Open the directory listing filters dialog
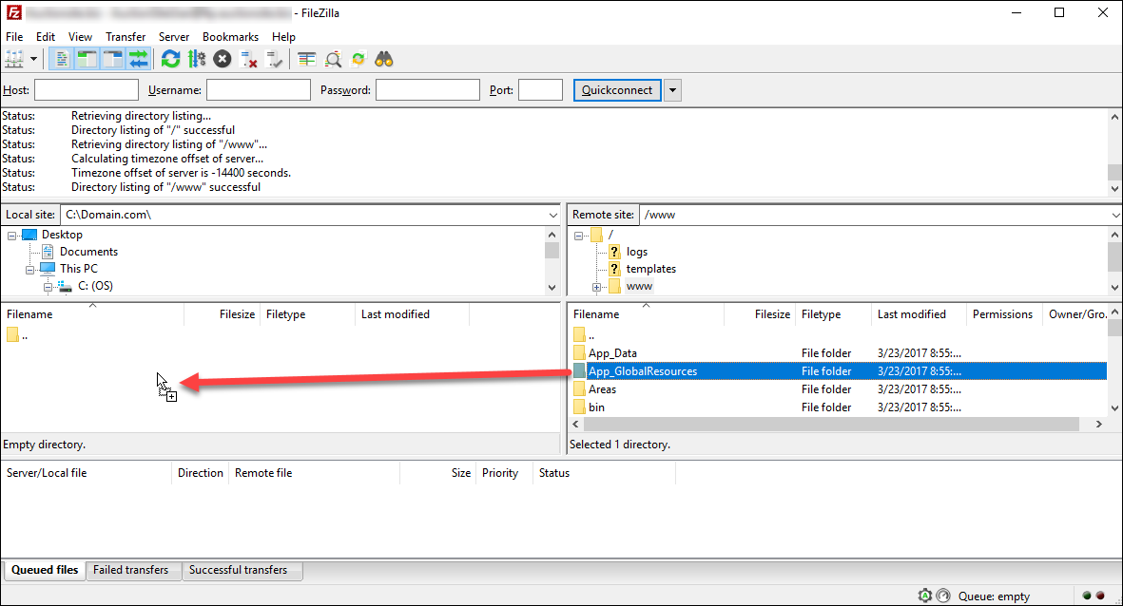This screenshot has height=606, width=1123. coord(306,60)
